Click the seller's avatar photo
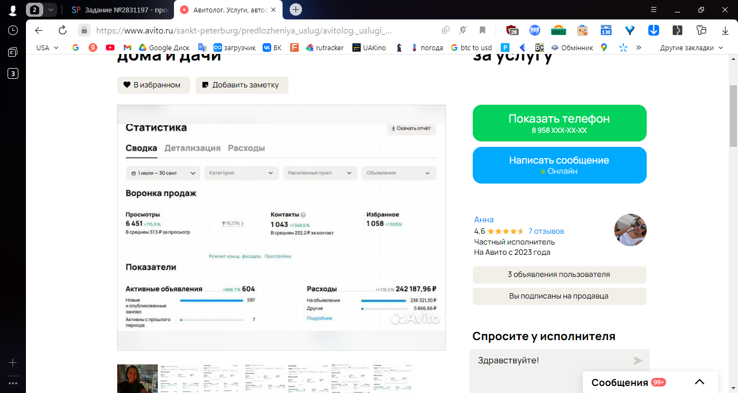This screenshot has height=393, width=738. (630, 230)
